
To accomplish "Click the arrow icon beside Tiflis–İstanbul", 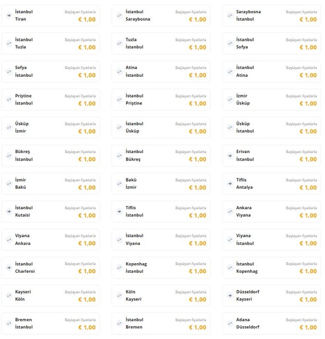I will pos(119,211).
